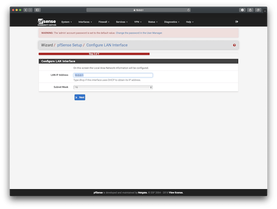This screenshot has height=209, width=277.
Task: Click the pfSense link in footer
Action: [98, 193]
